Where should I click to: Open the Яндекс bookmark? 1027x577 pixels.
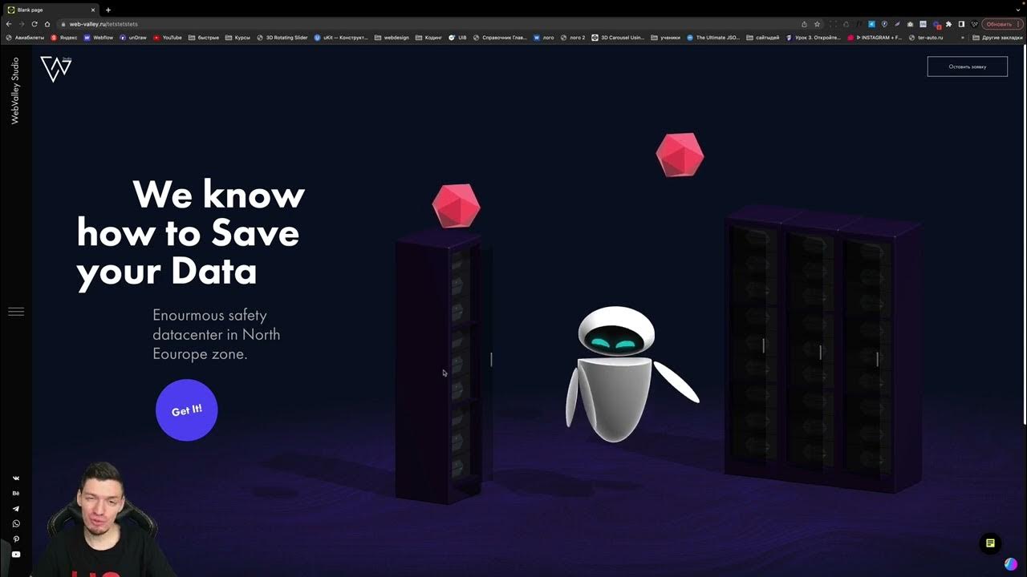[64, 38]
